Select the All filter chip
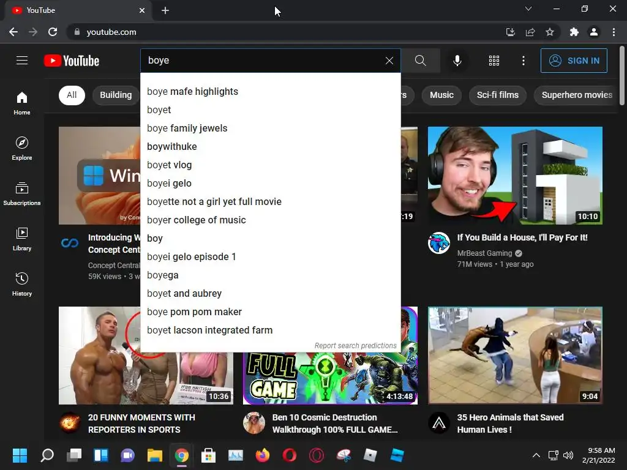Image resolution: width=627 pixels, height=470 pixels. (x=72, y=95)
